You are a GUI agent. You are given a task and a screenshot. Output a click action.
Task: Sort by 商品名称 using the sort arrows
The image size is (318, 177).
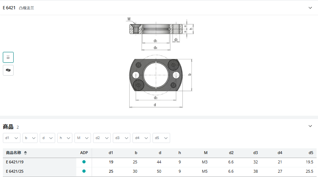pos(25,153)
